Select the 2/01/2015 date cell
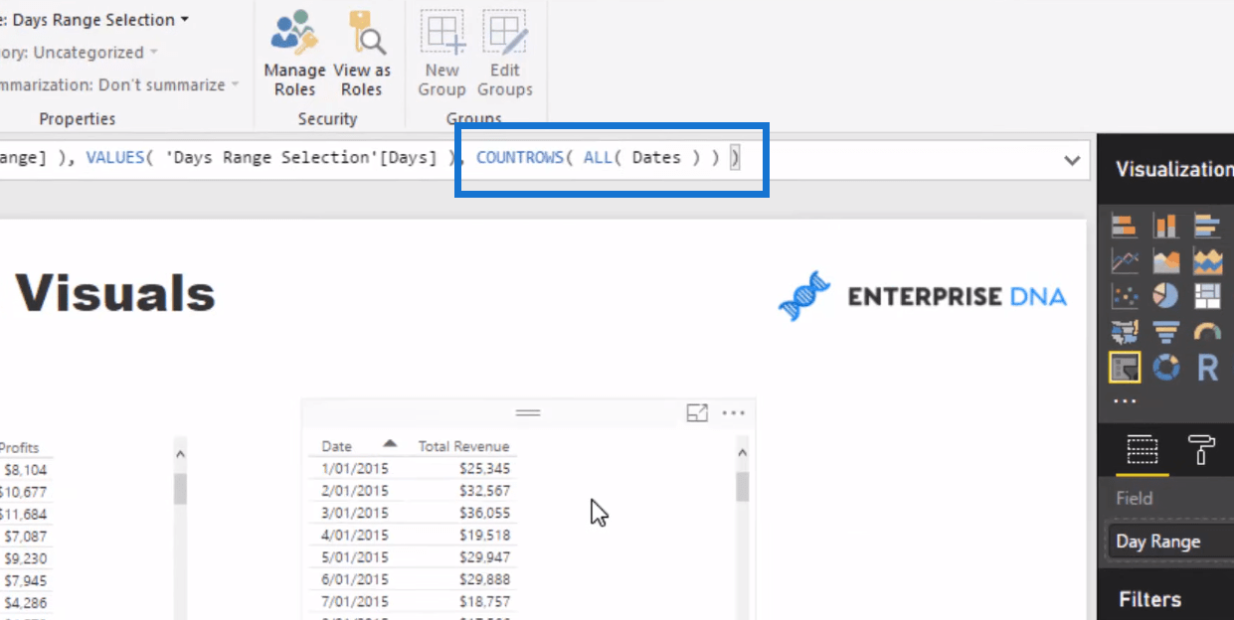The width and height of the screenshot is (1234, 620). point(355,491)
